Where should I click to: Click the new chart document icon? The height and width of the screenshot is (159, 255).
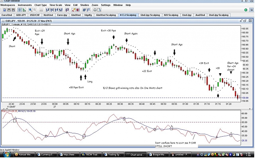pyautogui.click(x=4, y=10)
